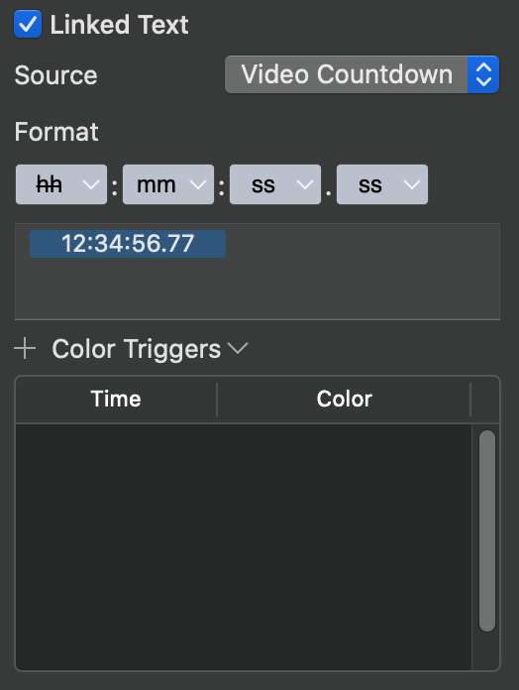Image resolution: width=519 pixels, height=690 pixels.
Task: Click the blue stepper arrows on Source dropdown
Action: 483,74
